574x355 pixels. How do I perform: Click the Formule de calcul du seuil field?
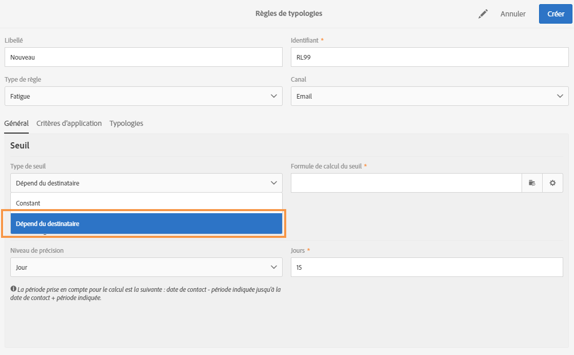coord(406,183)
